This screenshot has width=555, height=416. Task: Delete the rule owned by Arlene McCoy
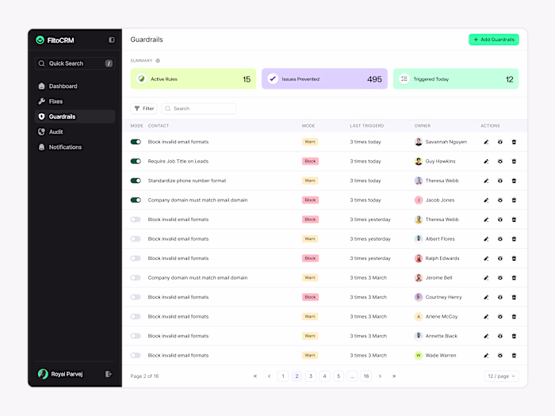tap(514, 317)
